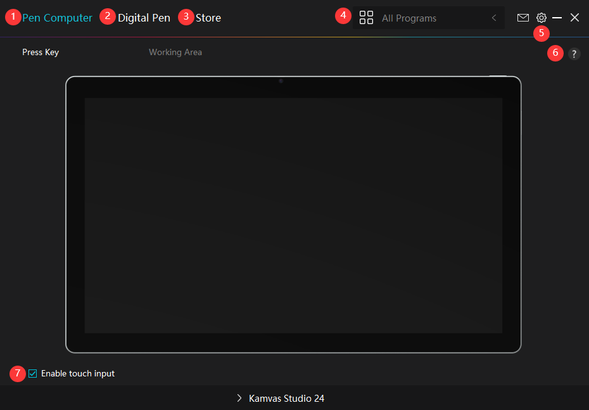
Task: Click the tablet's front camera dot
Action: click(281, 81)
